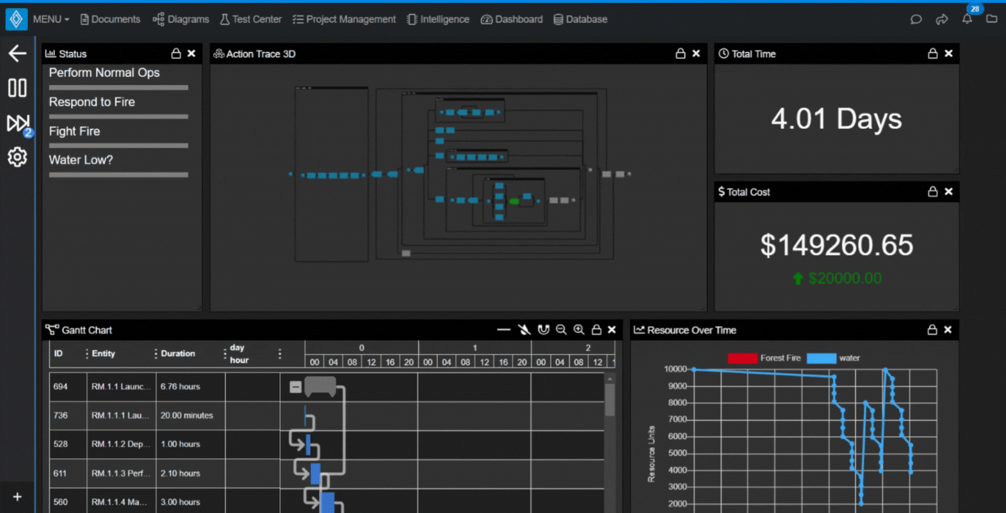Open the Entity column options in Gantt Chart
Image resolution: width=1006 pixels, height=513 pixels.
click(88, 353)
